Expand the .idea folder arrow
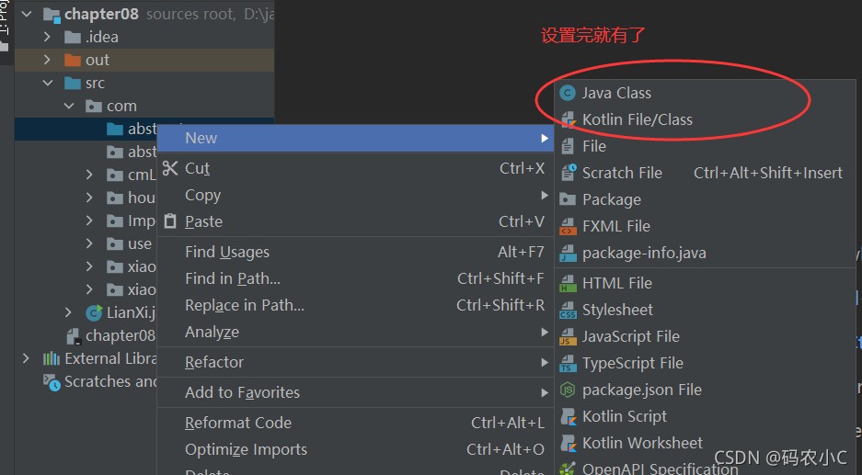 click(47, 37)
